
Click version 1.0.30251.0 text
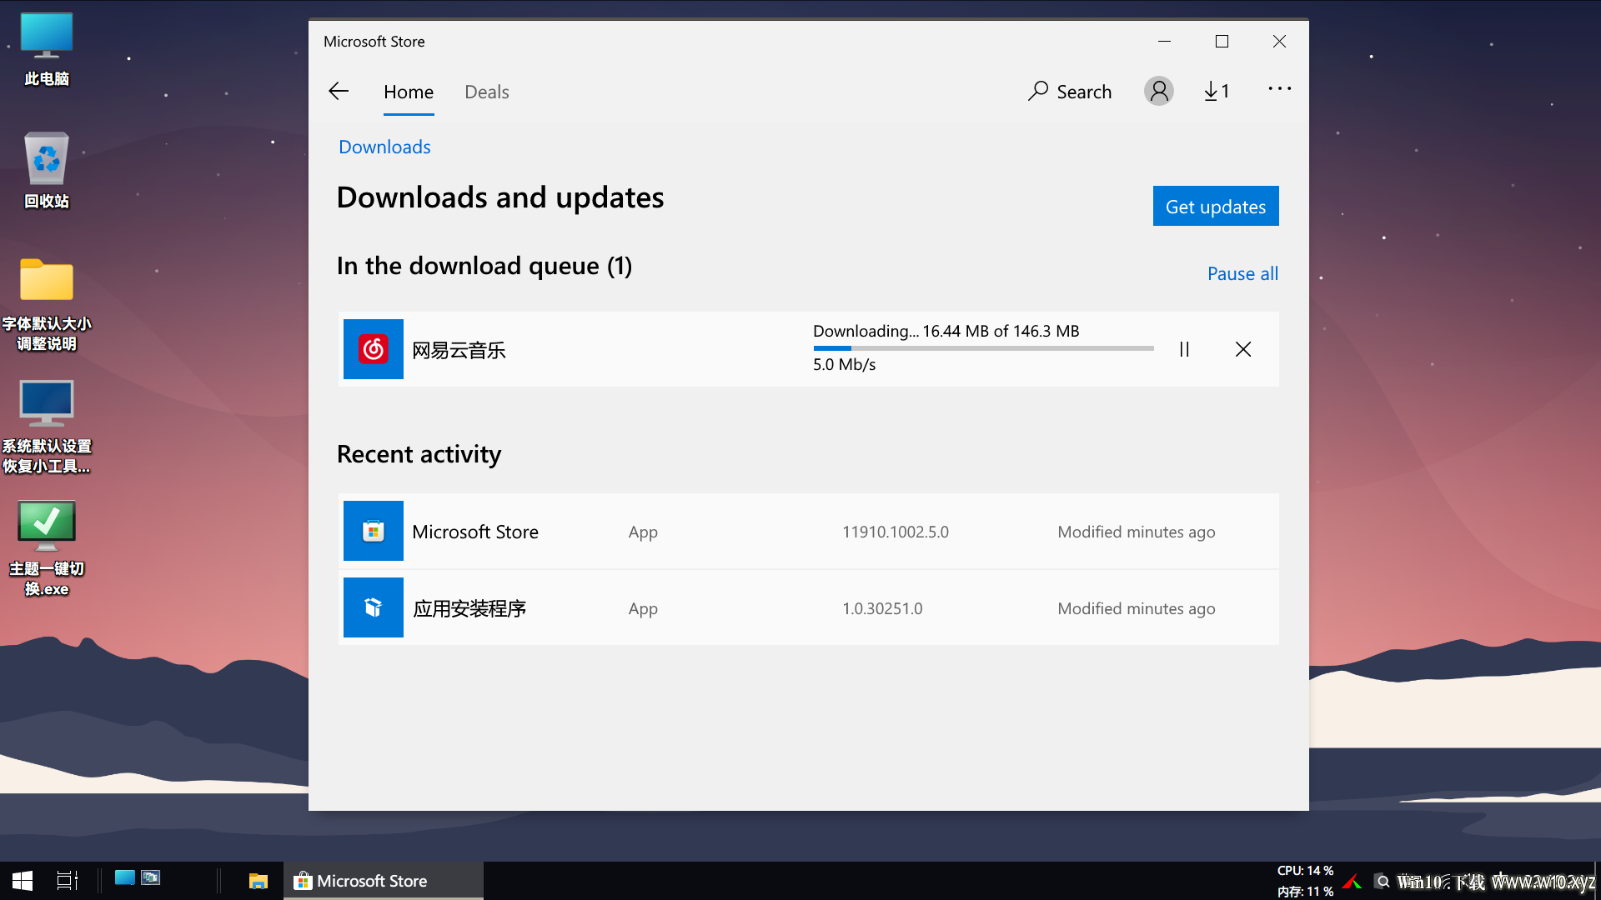tap(882, 608)
